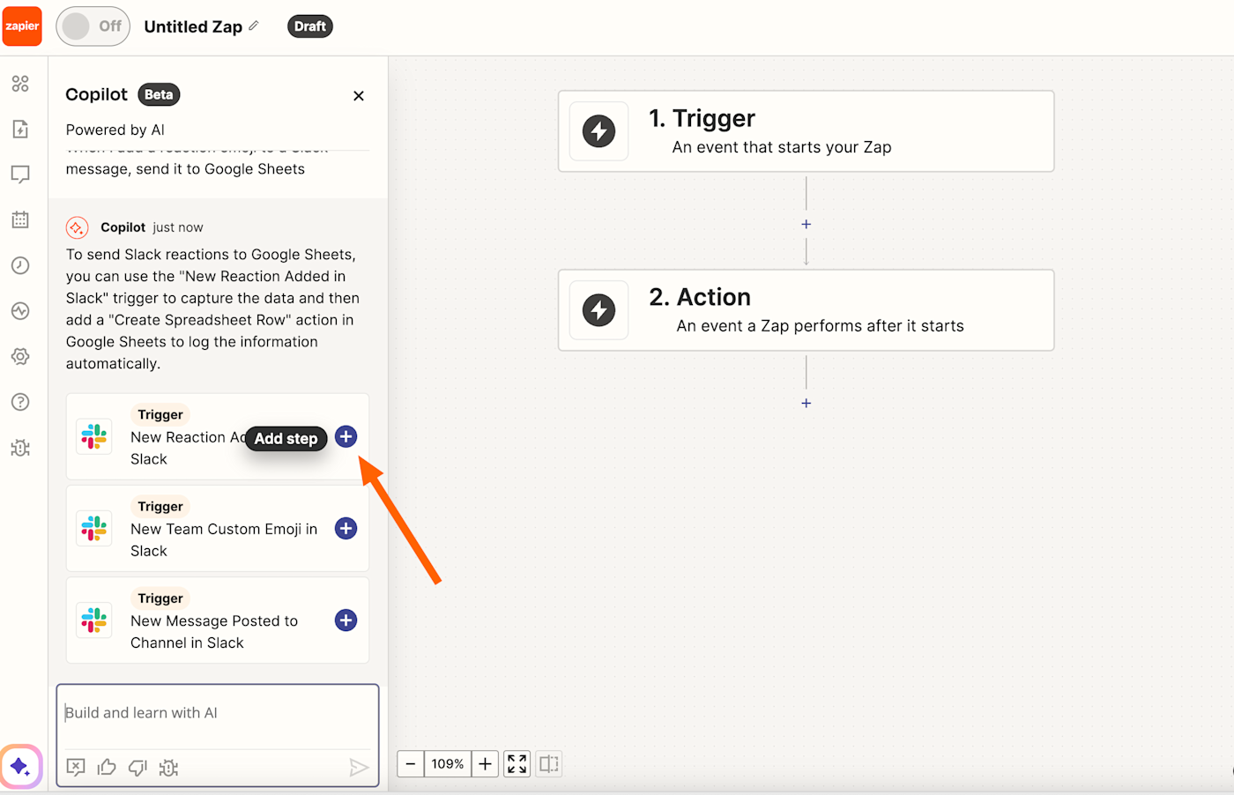The image size is (1234, 795).
Task: Click Slack logo on New Message card
Action: click(93, 620)
